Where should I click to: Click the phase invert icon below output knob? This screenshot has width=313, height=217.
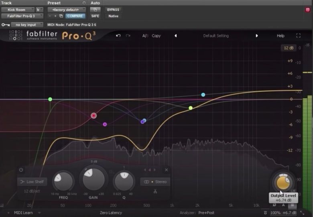tap(274, 205)
